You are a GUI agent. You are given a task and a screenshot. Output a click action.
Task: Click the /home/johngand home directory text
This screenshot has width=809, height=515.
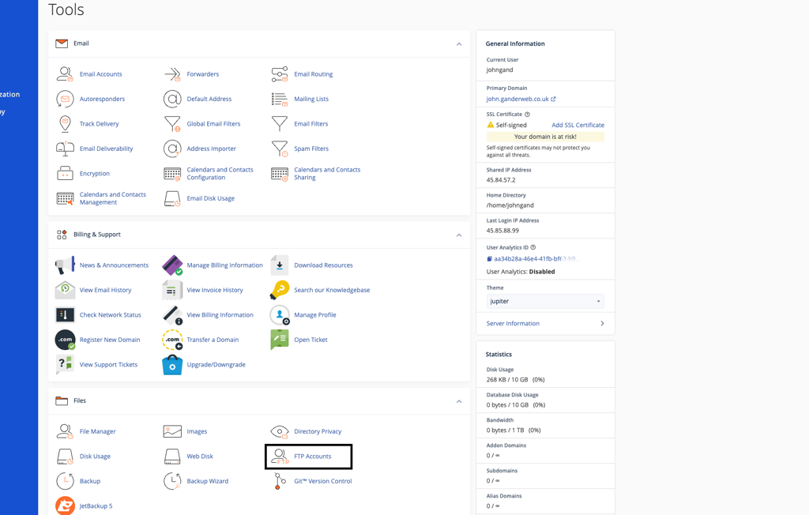click(x=510, y=205)
